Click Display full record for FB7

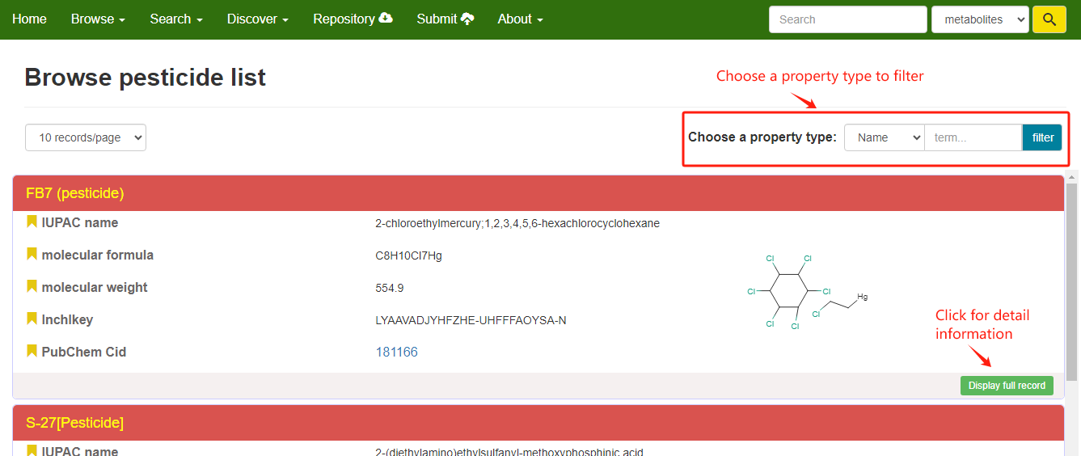pos(1007,386)
